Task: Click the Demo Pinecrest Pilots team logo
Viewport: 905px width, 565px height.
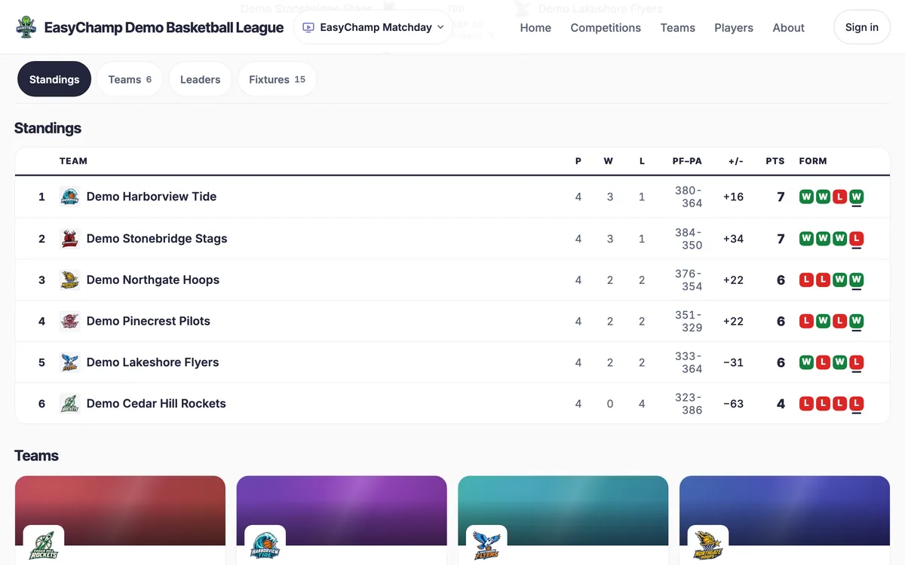Action: (x=69, y=321)
